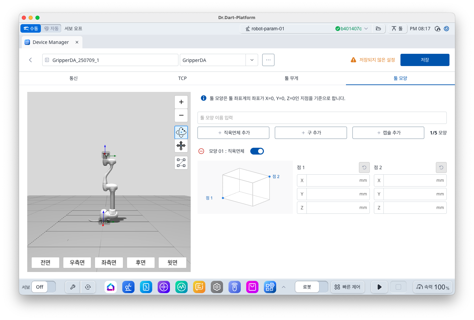Open the project folder icon in top bar
Screen dimensions: 474x320
(378, 29)
